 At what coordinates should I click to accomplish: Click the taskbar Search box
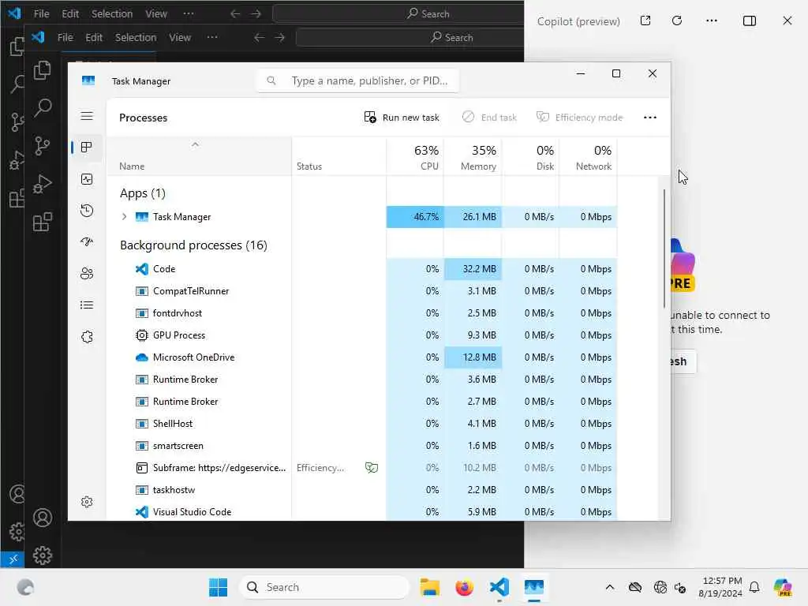tap(324, 587)
